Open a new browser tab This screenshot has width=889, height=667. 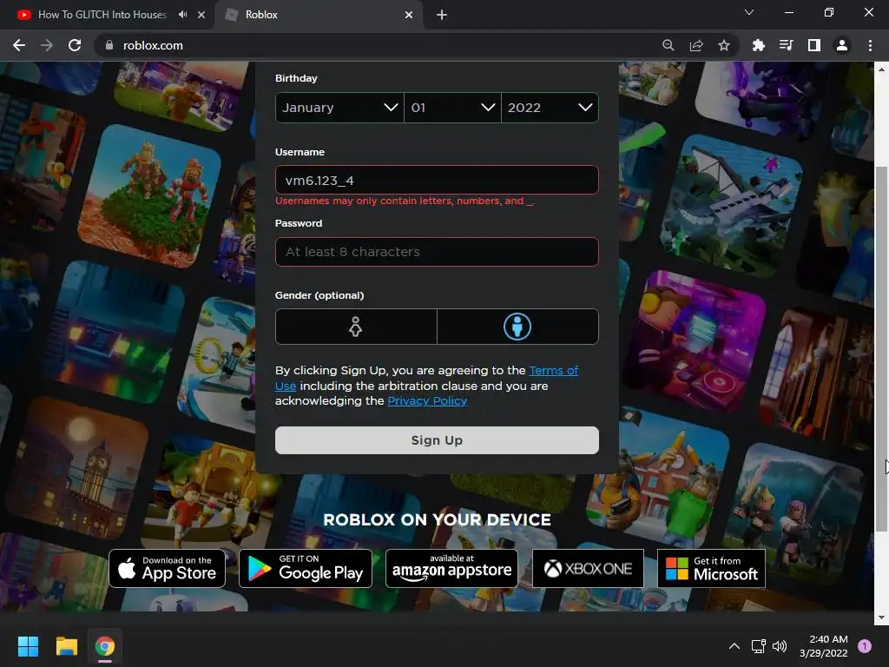point(442,15)
